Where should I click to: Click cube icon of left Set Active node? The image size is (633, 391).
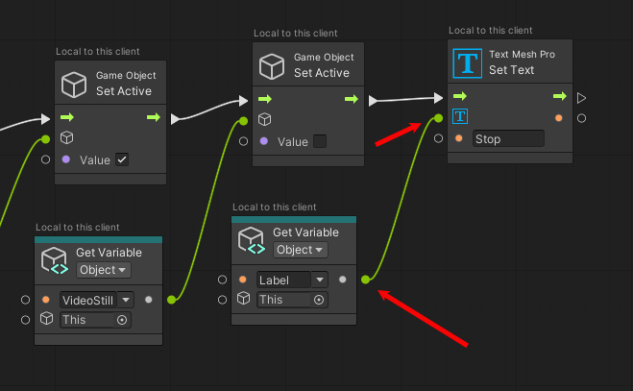(x=73, y=85)
